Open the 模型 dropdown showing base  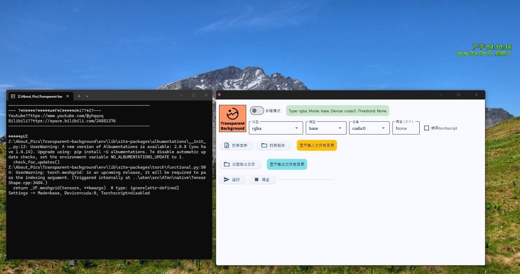326,128
